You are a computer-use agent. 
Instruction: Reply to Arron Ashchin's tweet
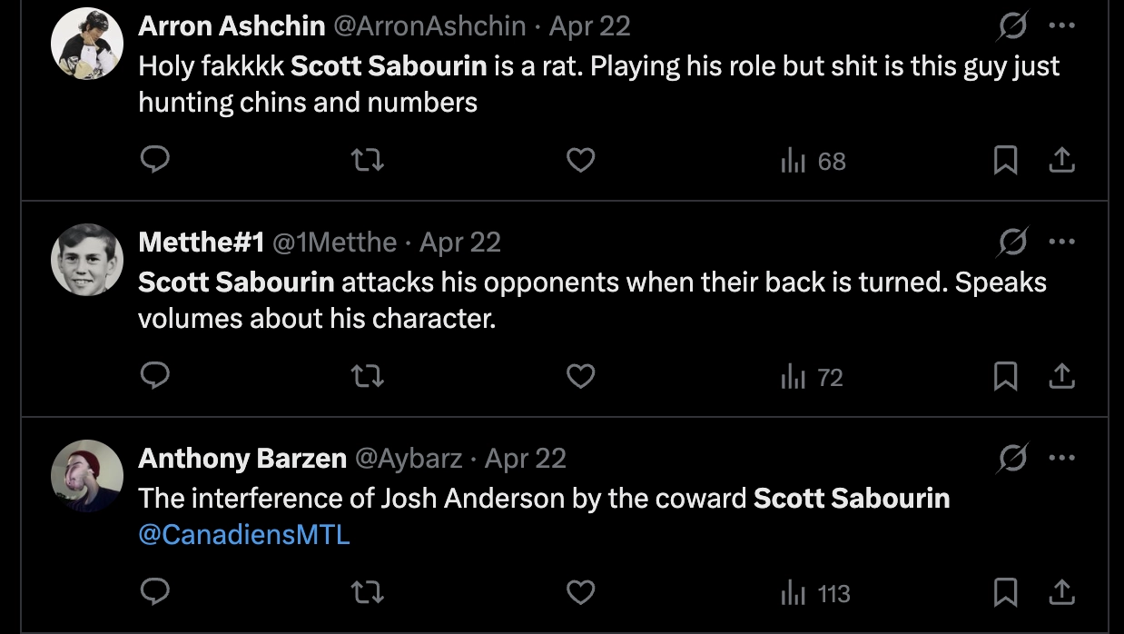(155, 161)
